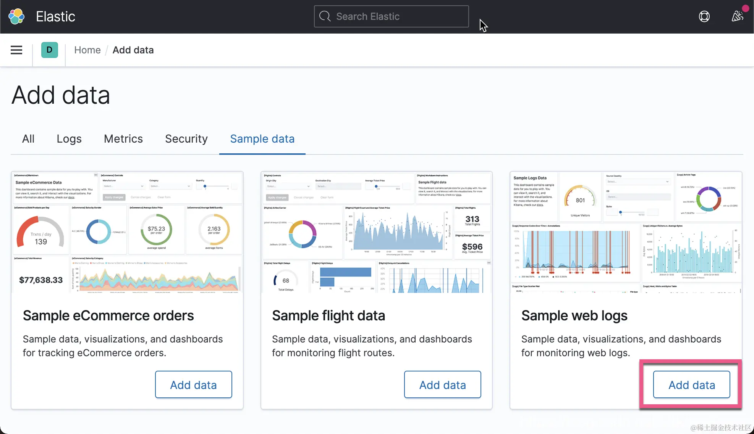Click the green D space avatar
This screenshot has width=754, height=434.
49,50
